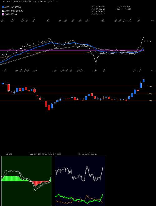Image resolution: width=156 pixels, height=206 pixels.
Task: Click the chart title mentioning MunafaSutra.com
Action: click(x=31, y=2)
